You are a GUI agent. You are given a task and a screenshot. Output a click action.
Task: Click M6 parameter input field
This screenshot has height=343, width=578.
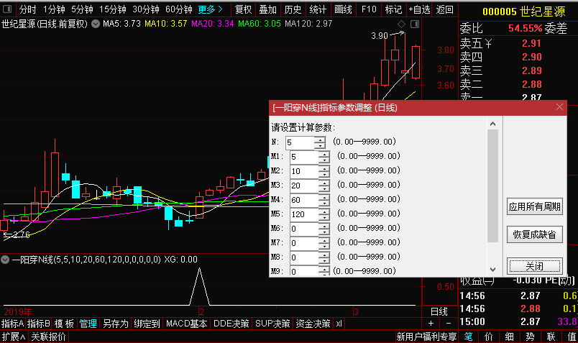[305, 229]
